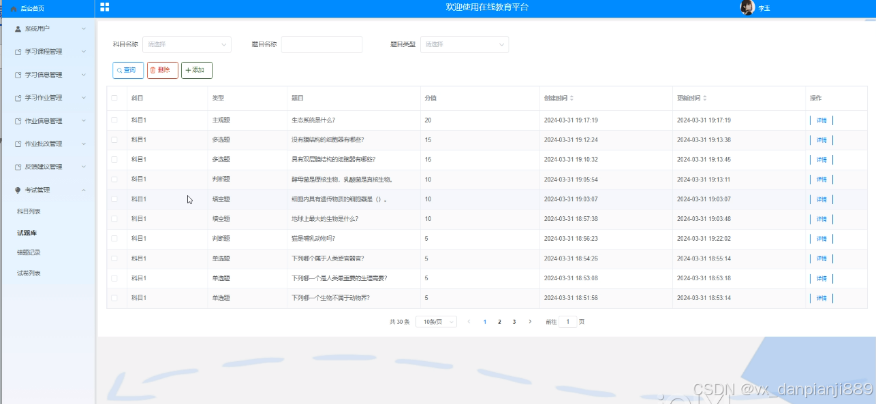Toggle the select-all checkbox in table header

click(114, 98)
